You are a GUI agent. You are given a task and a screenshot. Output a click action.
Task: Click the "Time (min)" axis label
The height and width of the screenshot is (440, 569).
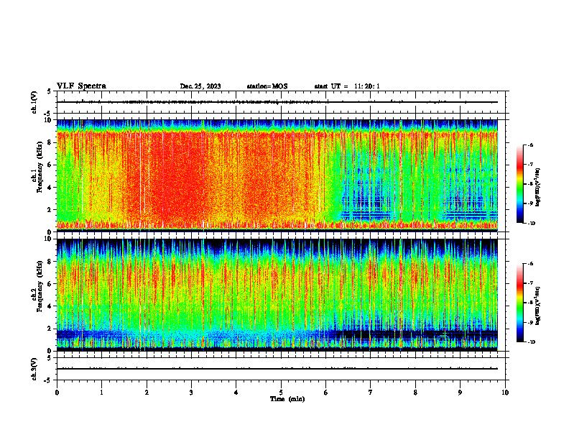[287, 399]
